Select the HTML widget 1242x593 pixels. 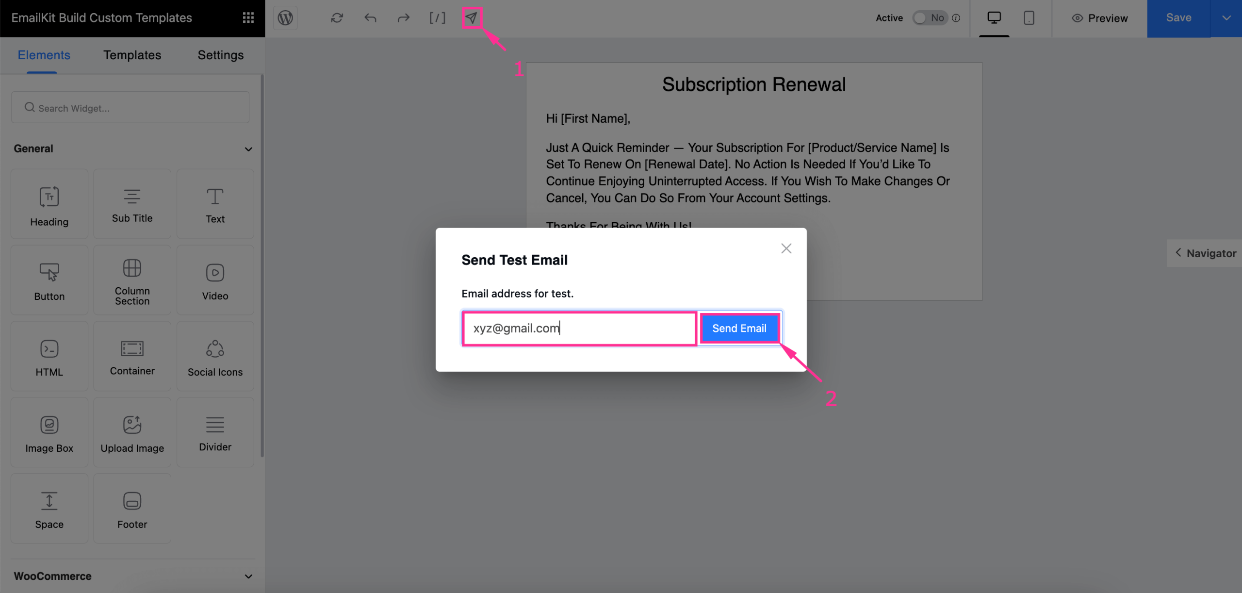[49, 356]
